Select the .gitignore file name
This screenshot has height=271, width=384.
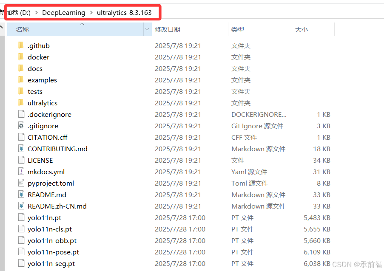[43, 126]
